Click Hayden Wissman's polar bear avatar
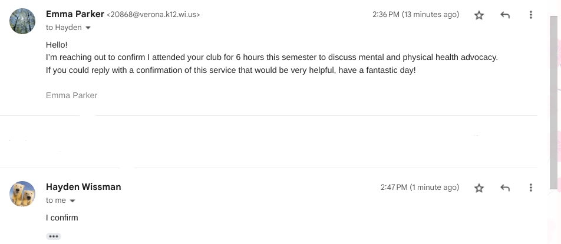The image size is (561, 244). (x=22, y=193)
